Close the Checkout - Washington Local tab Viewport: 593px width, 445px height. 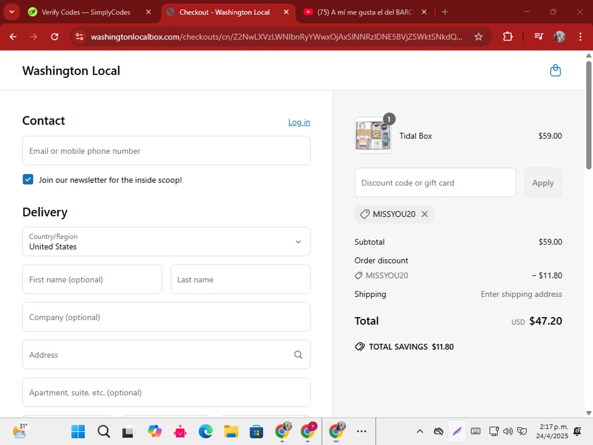tap(286, 12)
